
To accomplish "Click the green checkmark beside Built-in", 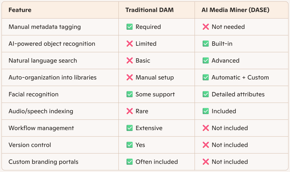I will click(206, 44).
